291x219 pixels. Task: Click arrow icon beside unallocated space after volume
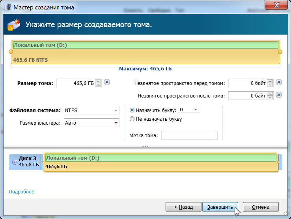point(279,95)
